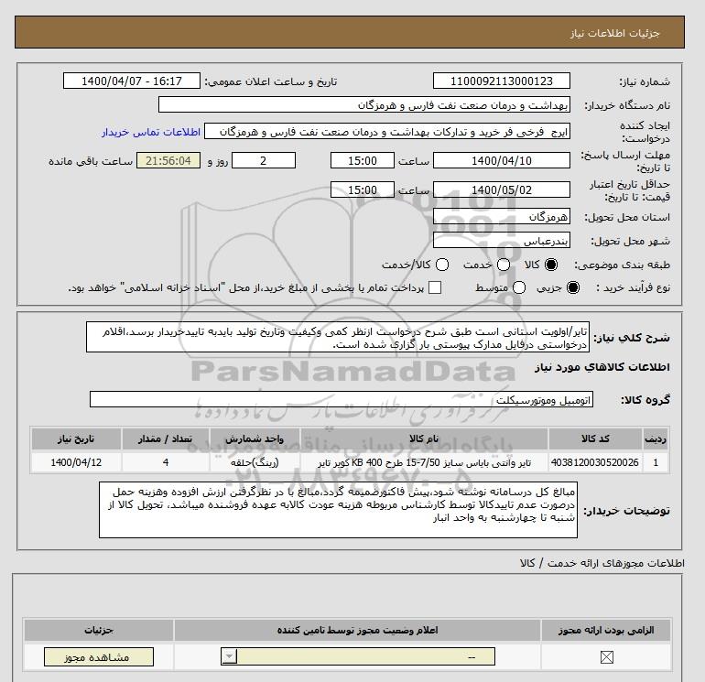Image resolution: width=705 pixels, height=682 pixels.
Task: Choose the جزیی purchase type radio
Action: [x=573, y=287]
